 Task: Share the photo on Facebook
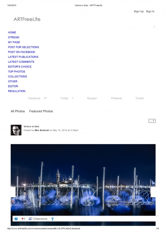click(x=34, y=98)
